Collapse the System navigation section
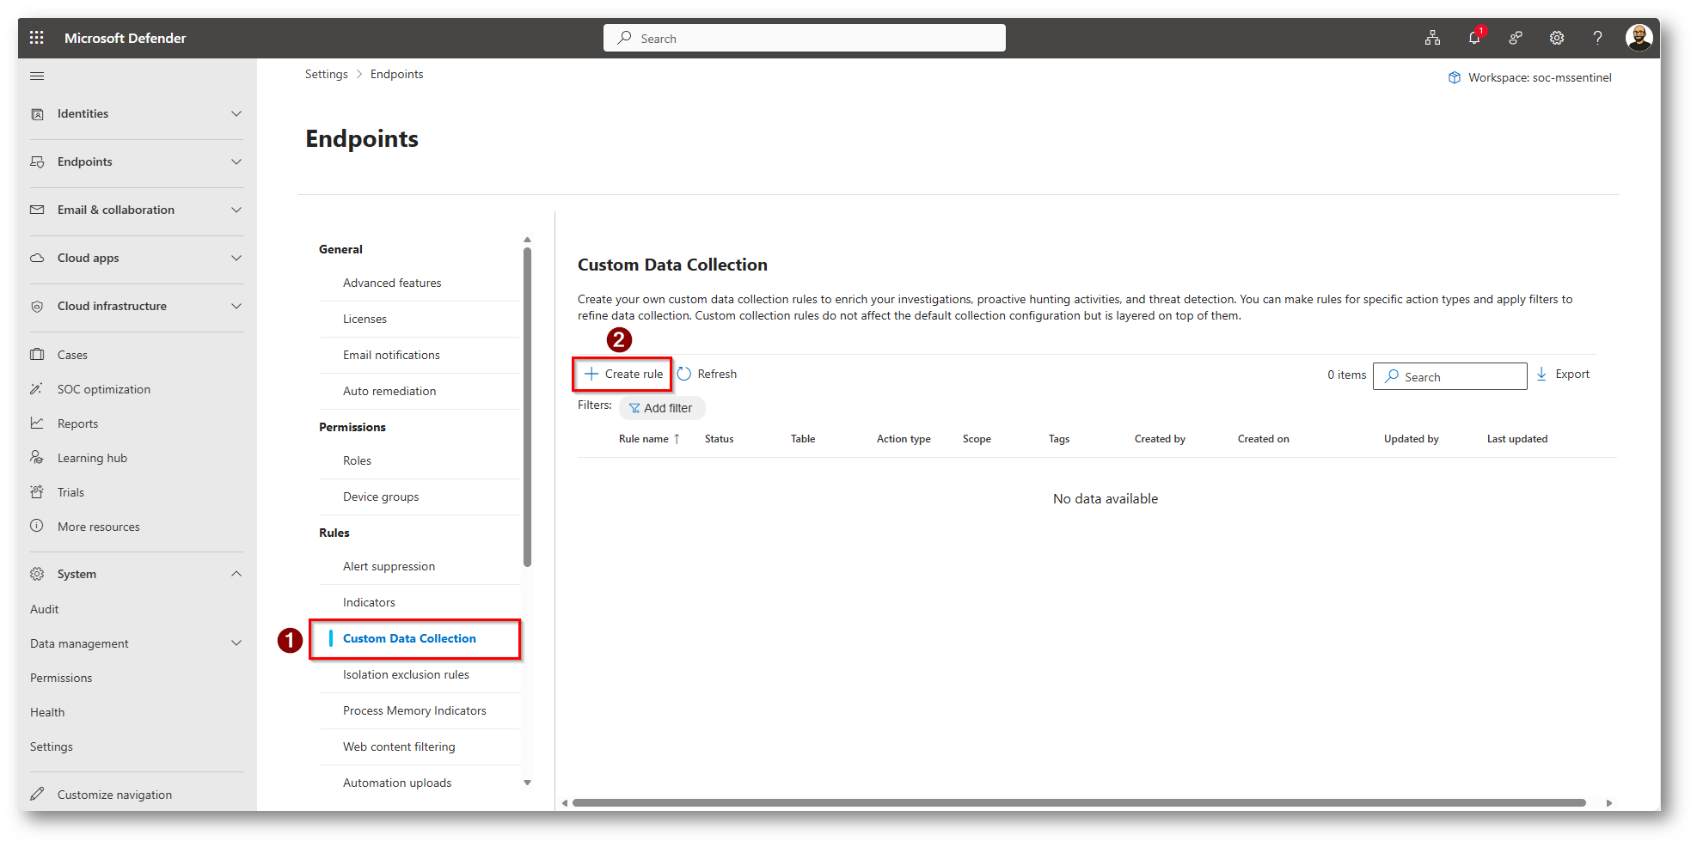 [236, 574]
